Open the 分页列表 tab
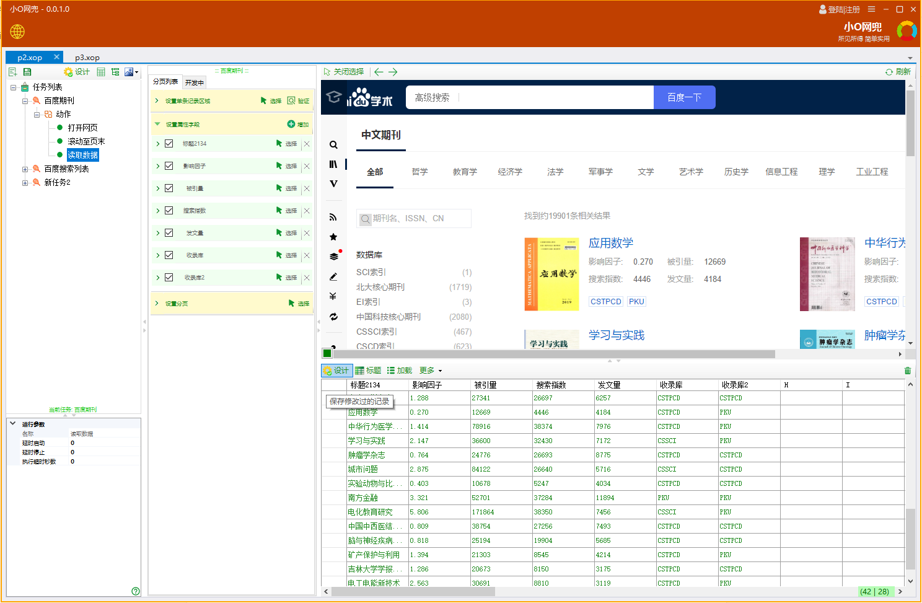The image size is (922, 603). (165, 82)
